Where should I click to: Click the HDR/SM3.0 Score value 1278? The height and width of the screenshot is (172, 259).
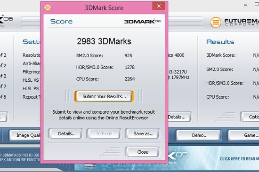(129, 67)
